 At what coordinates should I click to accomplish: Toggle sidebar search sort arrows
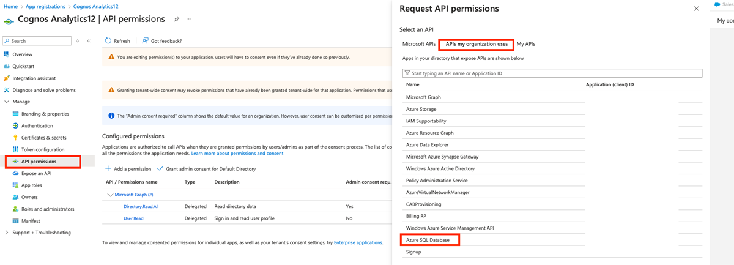(x=78, y=41)
